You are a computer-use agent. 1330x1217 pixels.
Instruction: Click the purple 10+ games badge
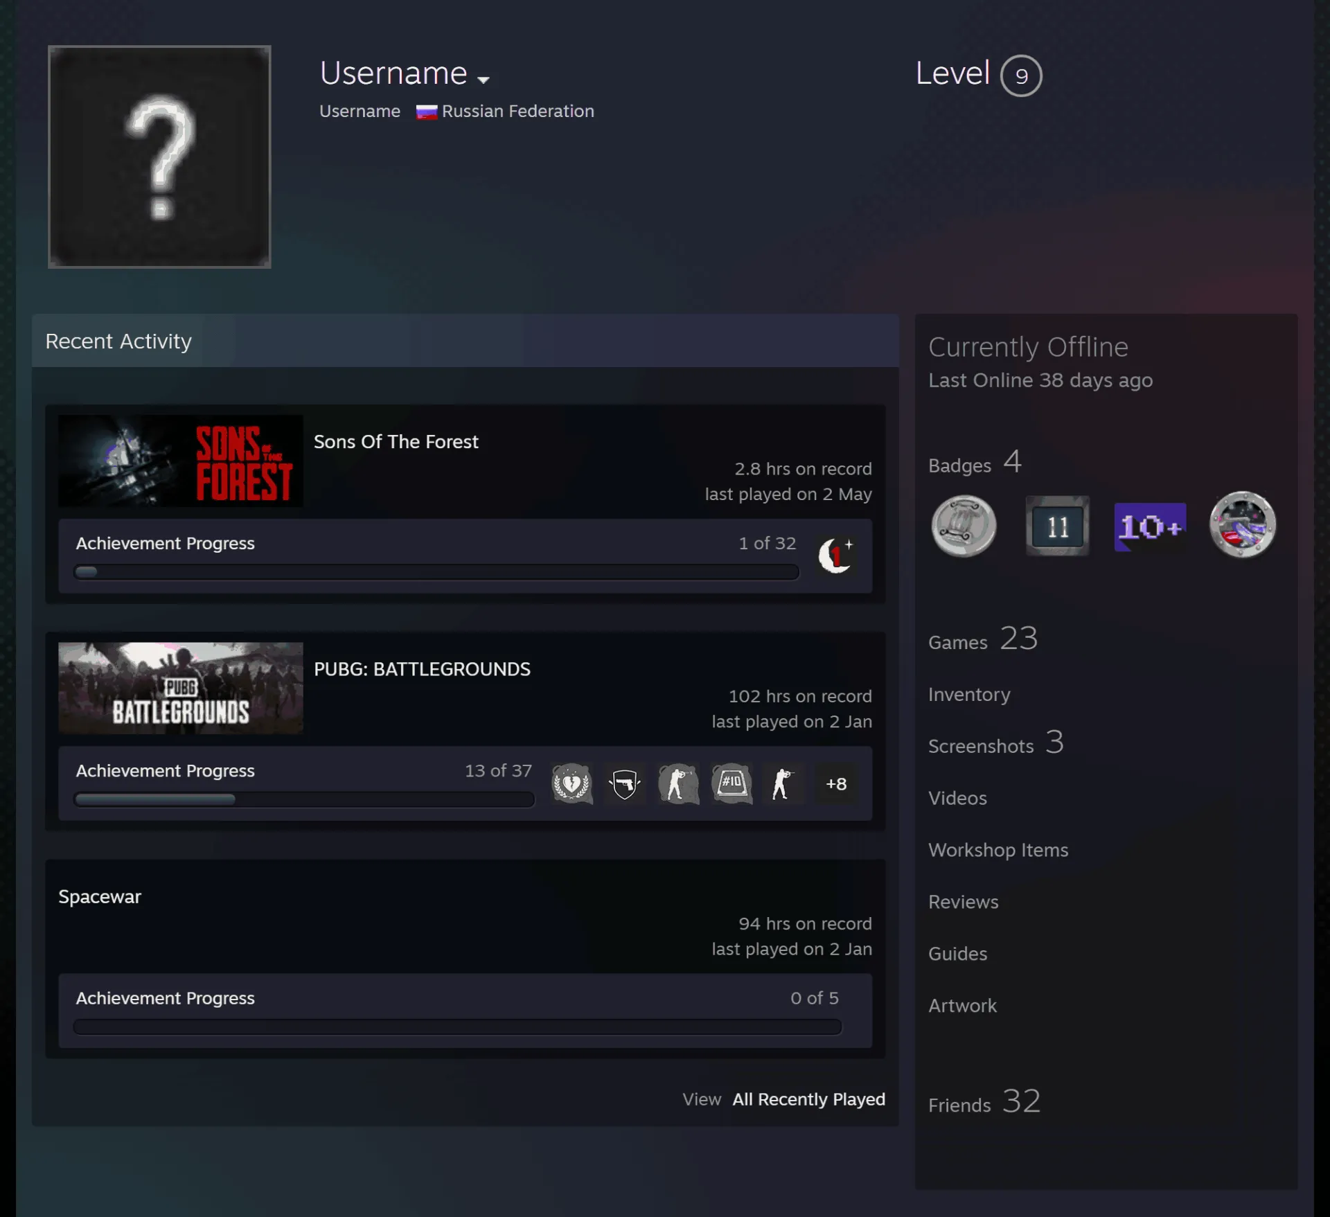(1150, 526)
